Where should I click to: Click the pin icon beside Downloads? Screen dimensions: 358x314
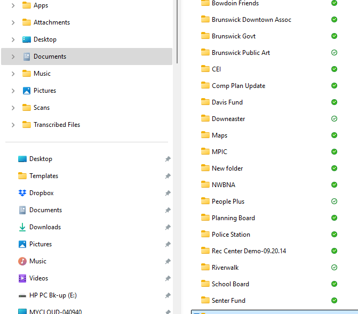tap(168, 227)
